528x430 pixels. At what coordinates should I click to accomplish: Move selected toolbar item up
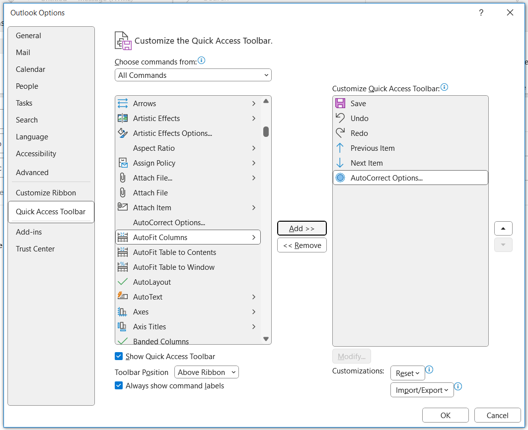(503, 228)
